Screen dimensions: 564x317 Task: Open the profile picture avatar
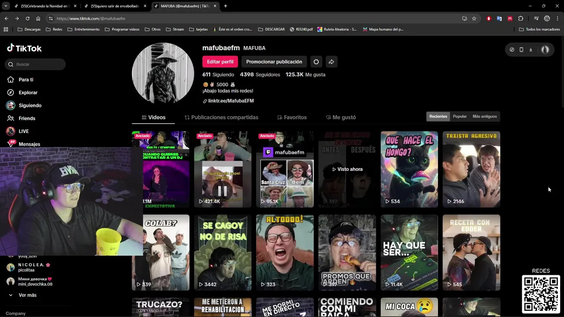click(x=163, y=73)
